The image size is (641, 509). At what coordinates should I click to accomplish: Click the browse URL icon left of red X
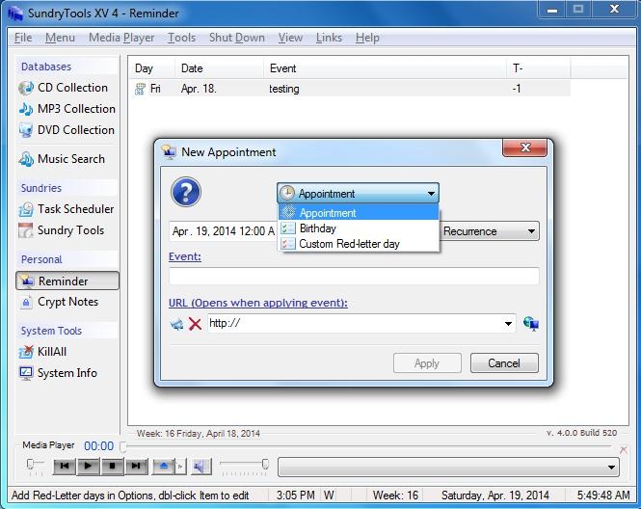coord(176,324)
